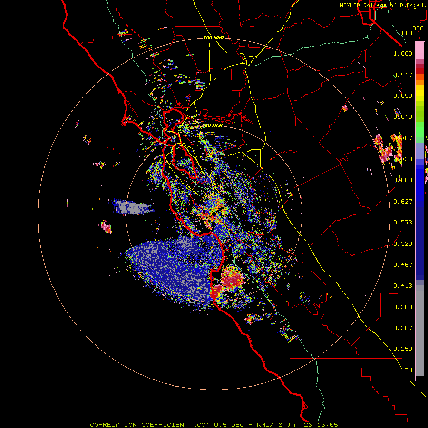Select the 0.360 legend value
Viewport: 428px width, 428px height.
pyautogui.click(x=403, y=307)
